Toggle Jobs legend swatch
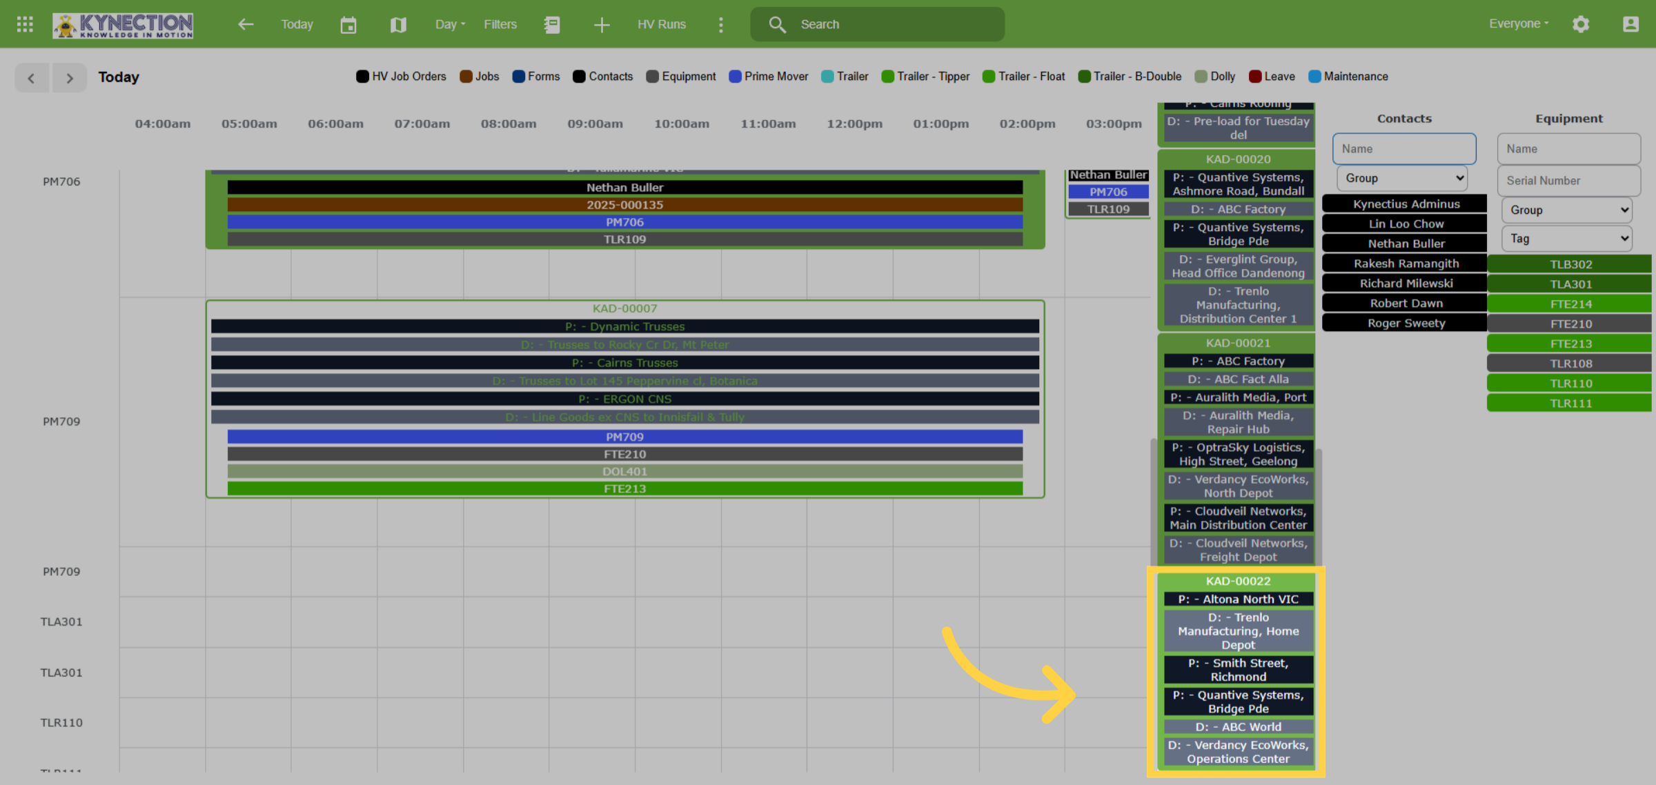Screen dimensions: 1656x785 point(466,77)
